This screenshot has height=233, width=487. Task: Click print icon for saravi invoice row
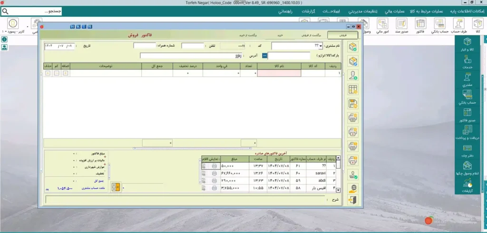214,174
